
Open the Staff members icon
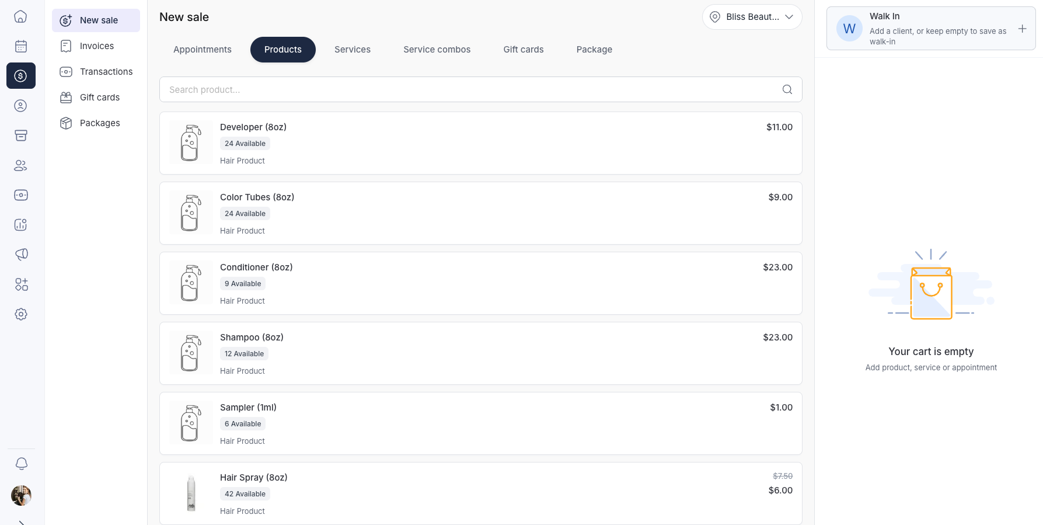pyautogui.click(x=21, y=165)
